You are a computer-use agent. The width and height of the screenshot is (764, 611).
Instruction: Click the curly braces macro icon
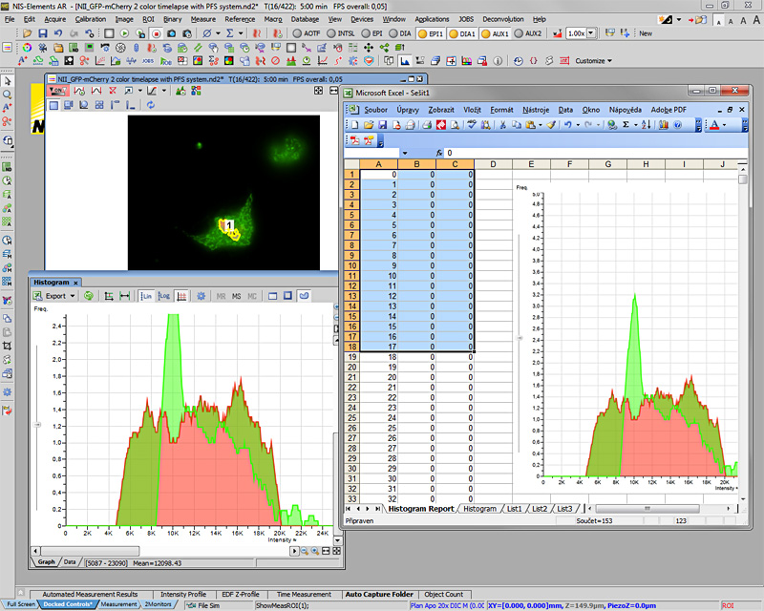point(534,61)
